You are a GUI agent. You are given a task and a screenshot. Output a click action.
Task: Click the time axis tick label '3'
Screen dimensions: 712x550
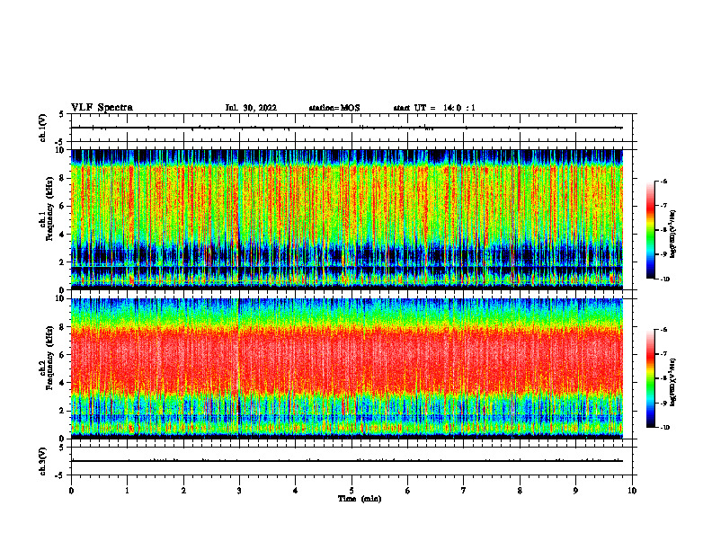point(239,491)
